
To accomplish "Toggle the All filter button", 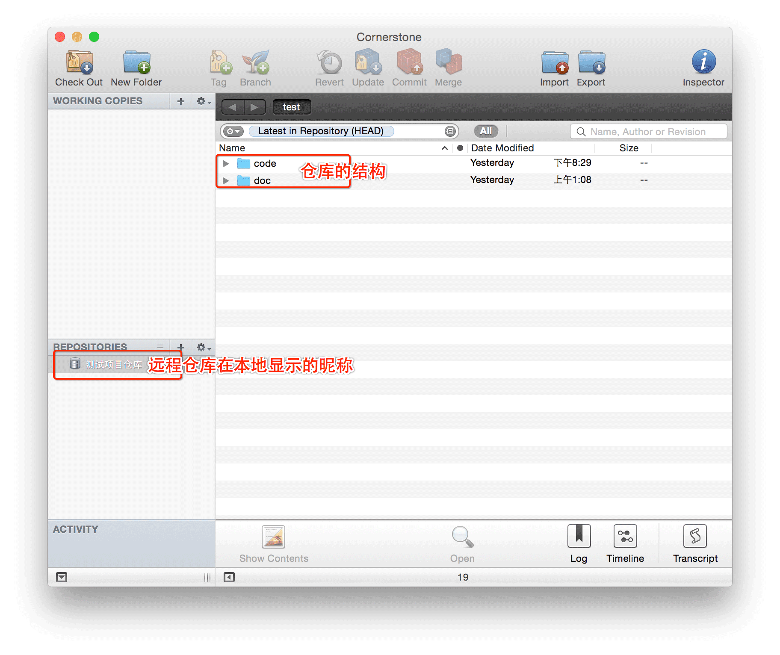I will [486, 131].
